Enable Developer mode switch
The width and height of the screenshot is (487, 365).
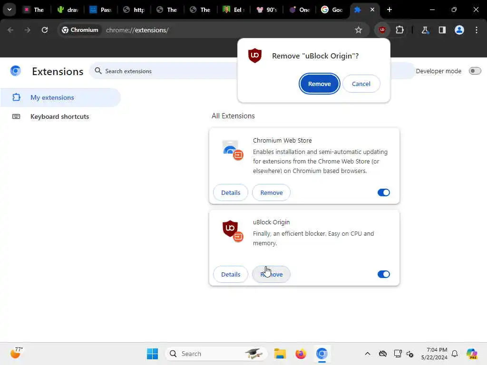(x=475, y=71)
